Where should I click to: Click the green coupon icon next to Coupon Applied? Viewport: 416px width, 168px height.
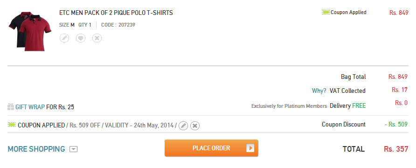326,12
